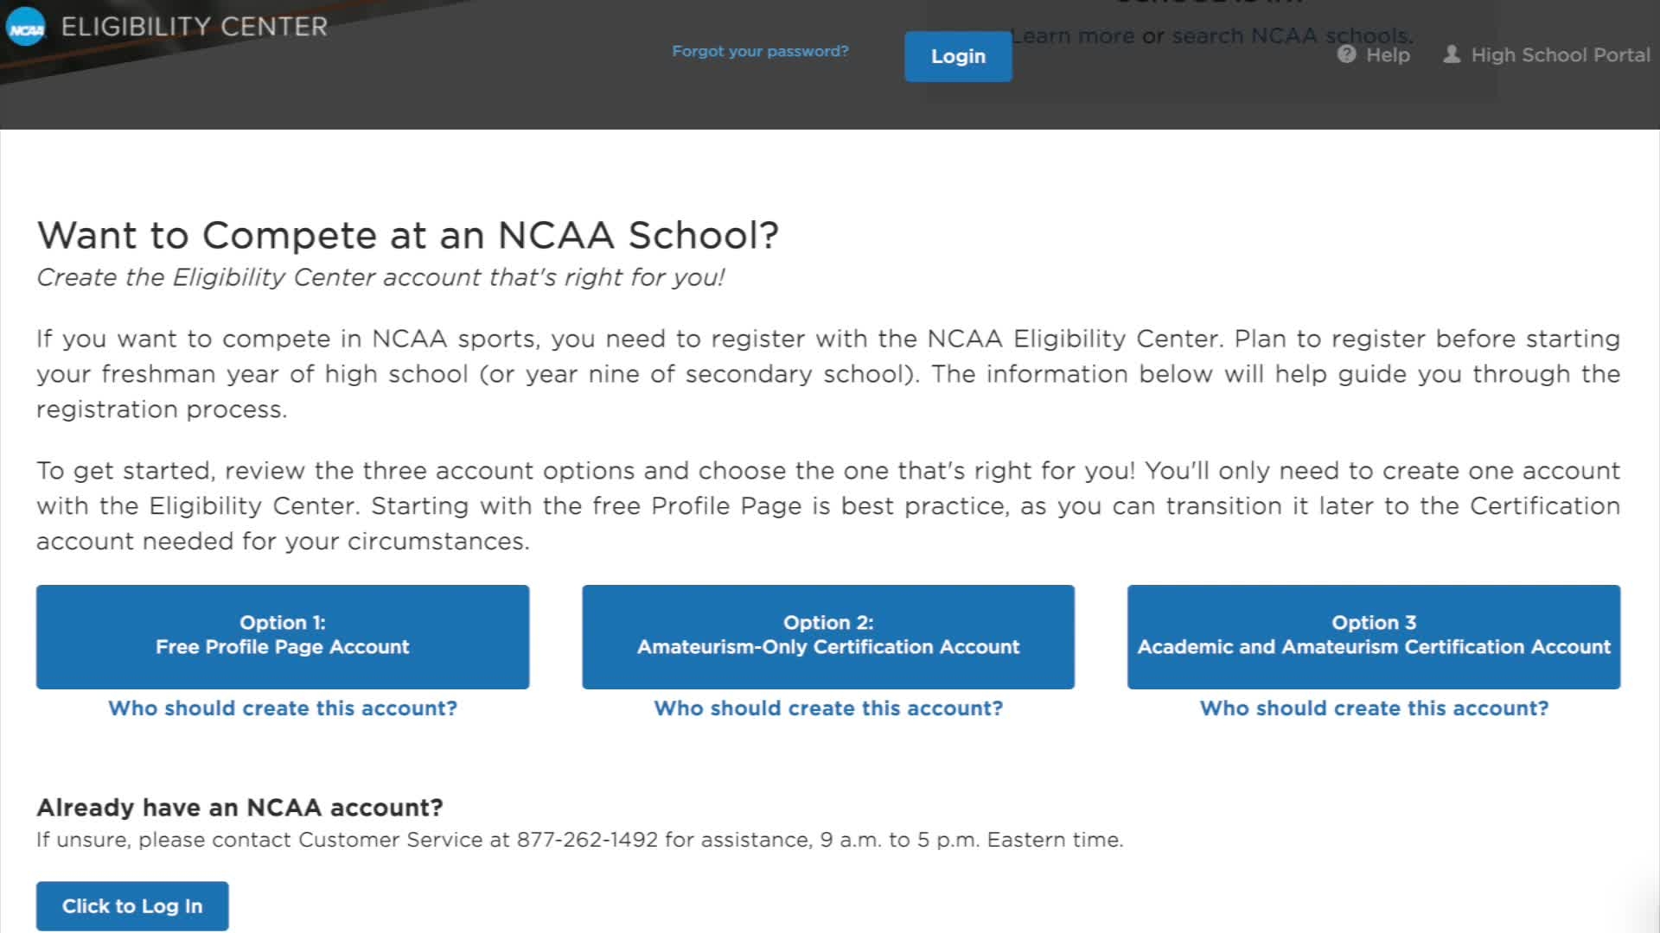Image resolution: width=1660 pixels, height=933 pixels.
Task: Click the question mark Help icon
Action: pos(1346,54)
